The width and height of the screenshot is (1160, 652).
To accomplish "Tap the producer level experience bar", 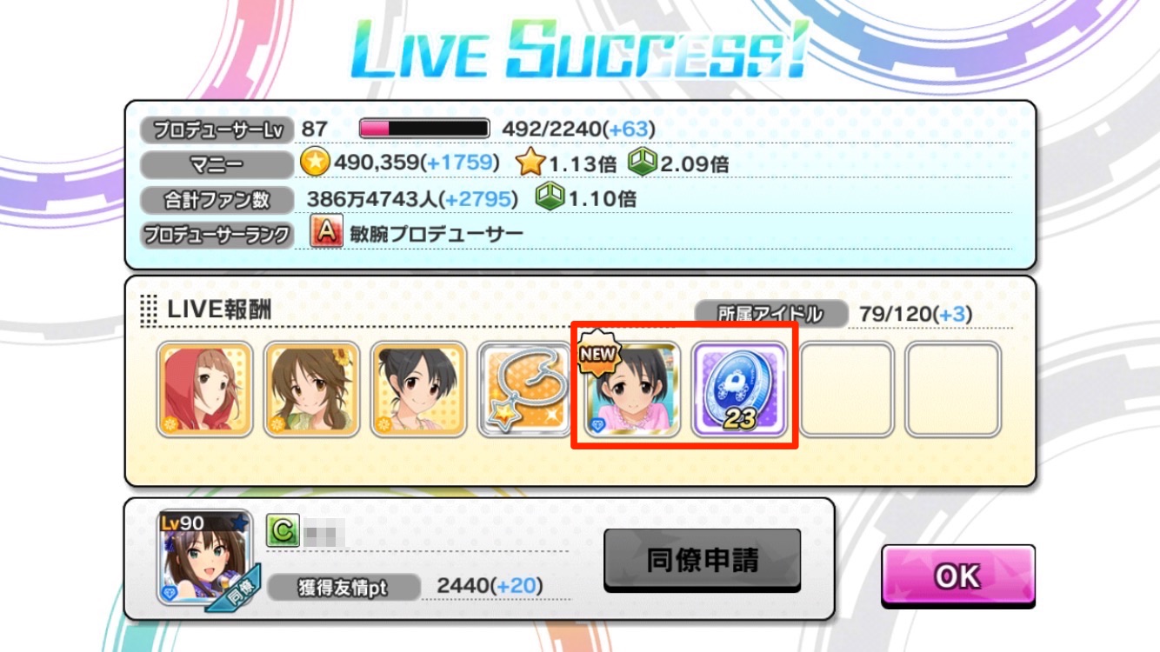I will pyautogui.click(x=424, y=129).
